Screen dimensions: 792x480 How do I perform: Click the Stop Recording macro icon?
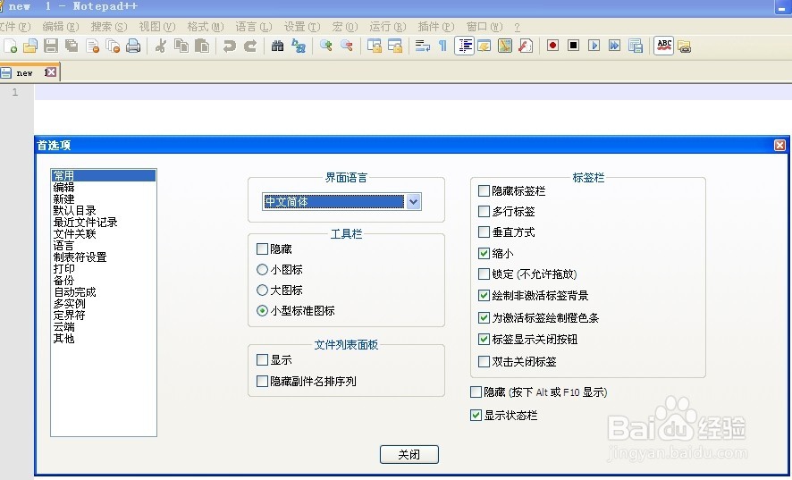click(x=573, y=46)
